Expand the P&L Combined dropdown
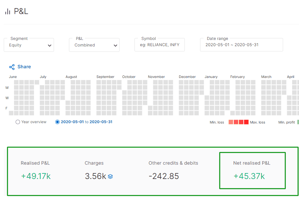Screen dimensions: 299x203 (94, 45)
